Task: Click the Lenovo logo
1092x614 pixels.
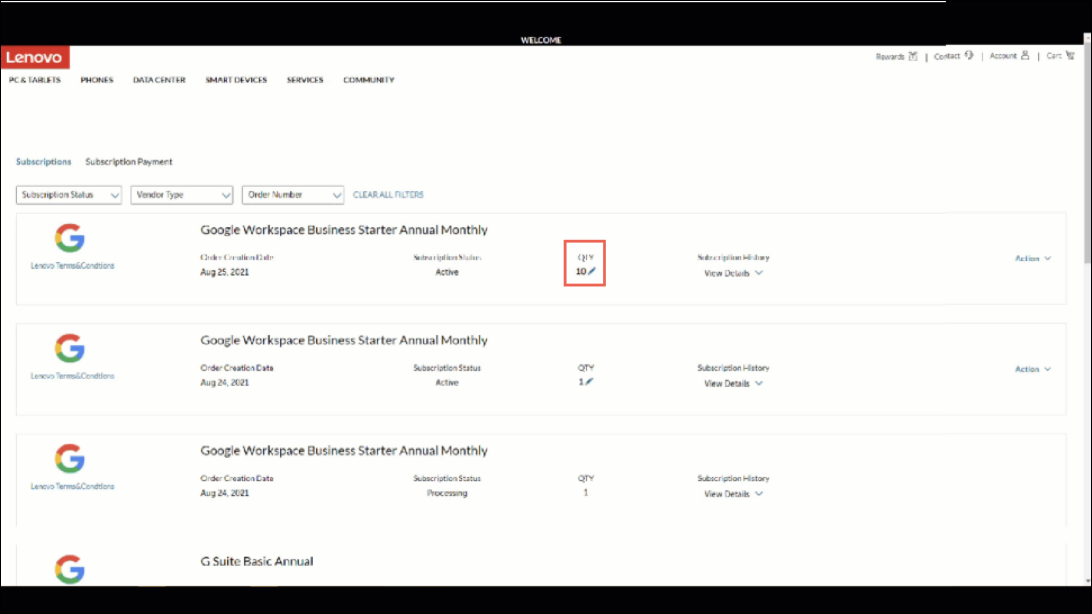Action: [x=35, y=57]
